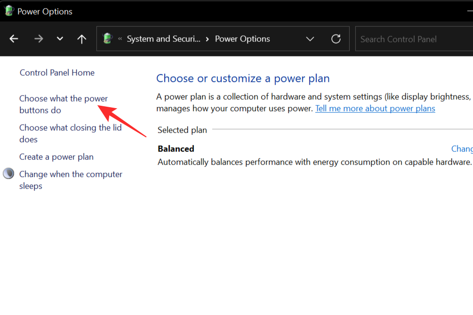Viewport: 473px width, 315px height.
Task: Click the moon icon beside sleep settings
Action: point(8,174)
